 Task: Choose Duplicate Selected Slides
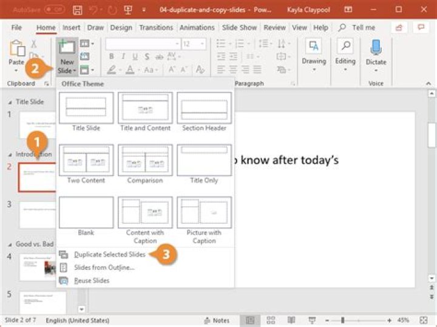pos(109,255)
